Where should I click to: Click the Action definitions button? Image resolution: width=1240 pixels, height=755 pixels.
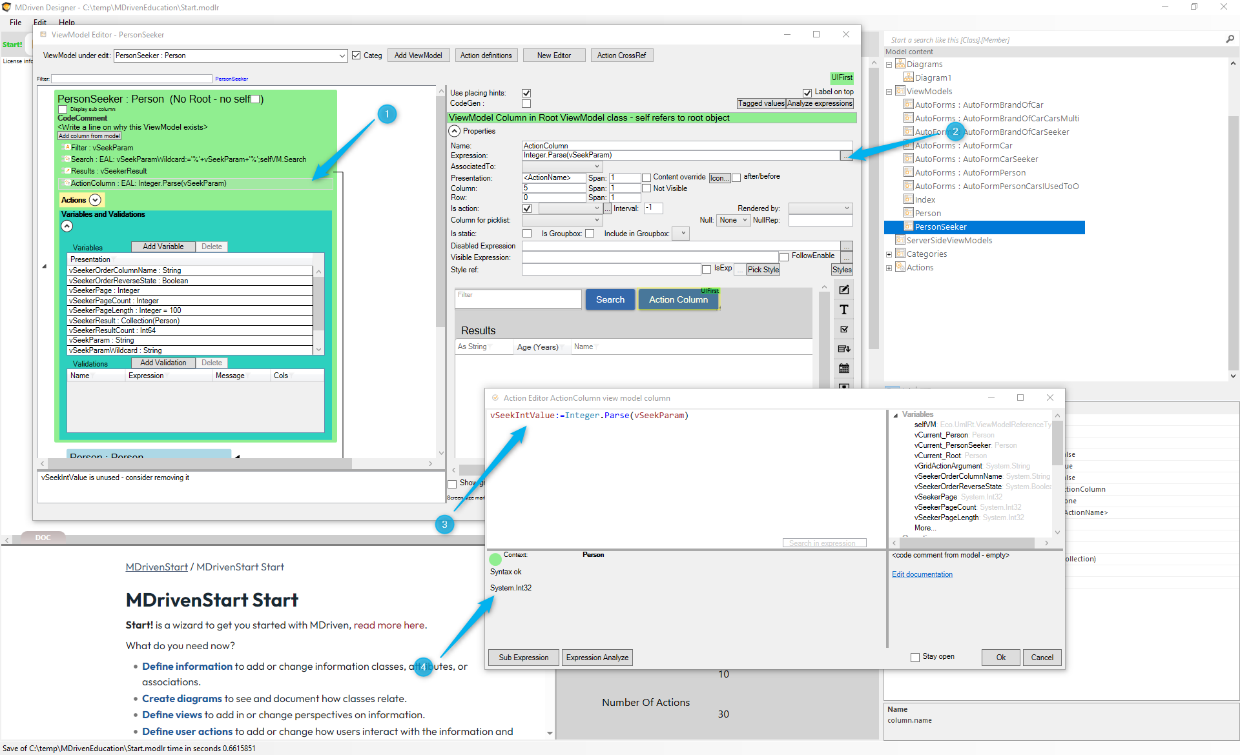486,55
